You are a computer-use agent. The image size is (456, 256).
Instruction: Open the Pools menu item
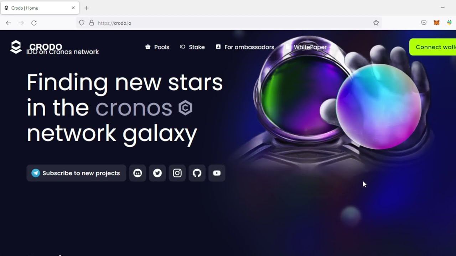(157, 47)
